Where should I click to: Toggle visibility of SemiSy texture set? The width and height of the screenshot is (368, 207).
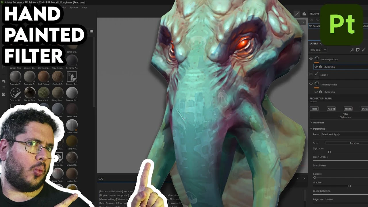tap(310, 26)
